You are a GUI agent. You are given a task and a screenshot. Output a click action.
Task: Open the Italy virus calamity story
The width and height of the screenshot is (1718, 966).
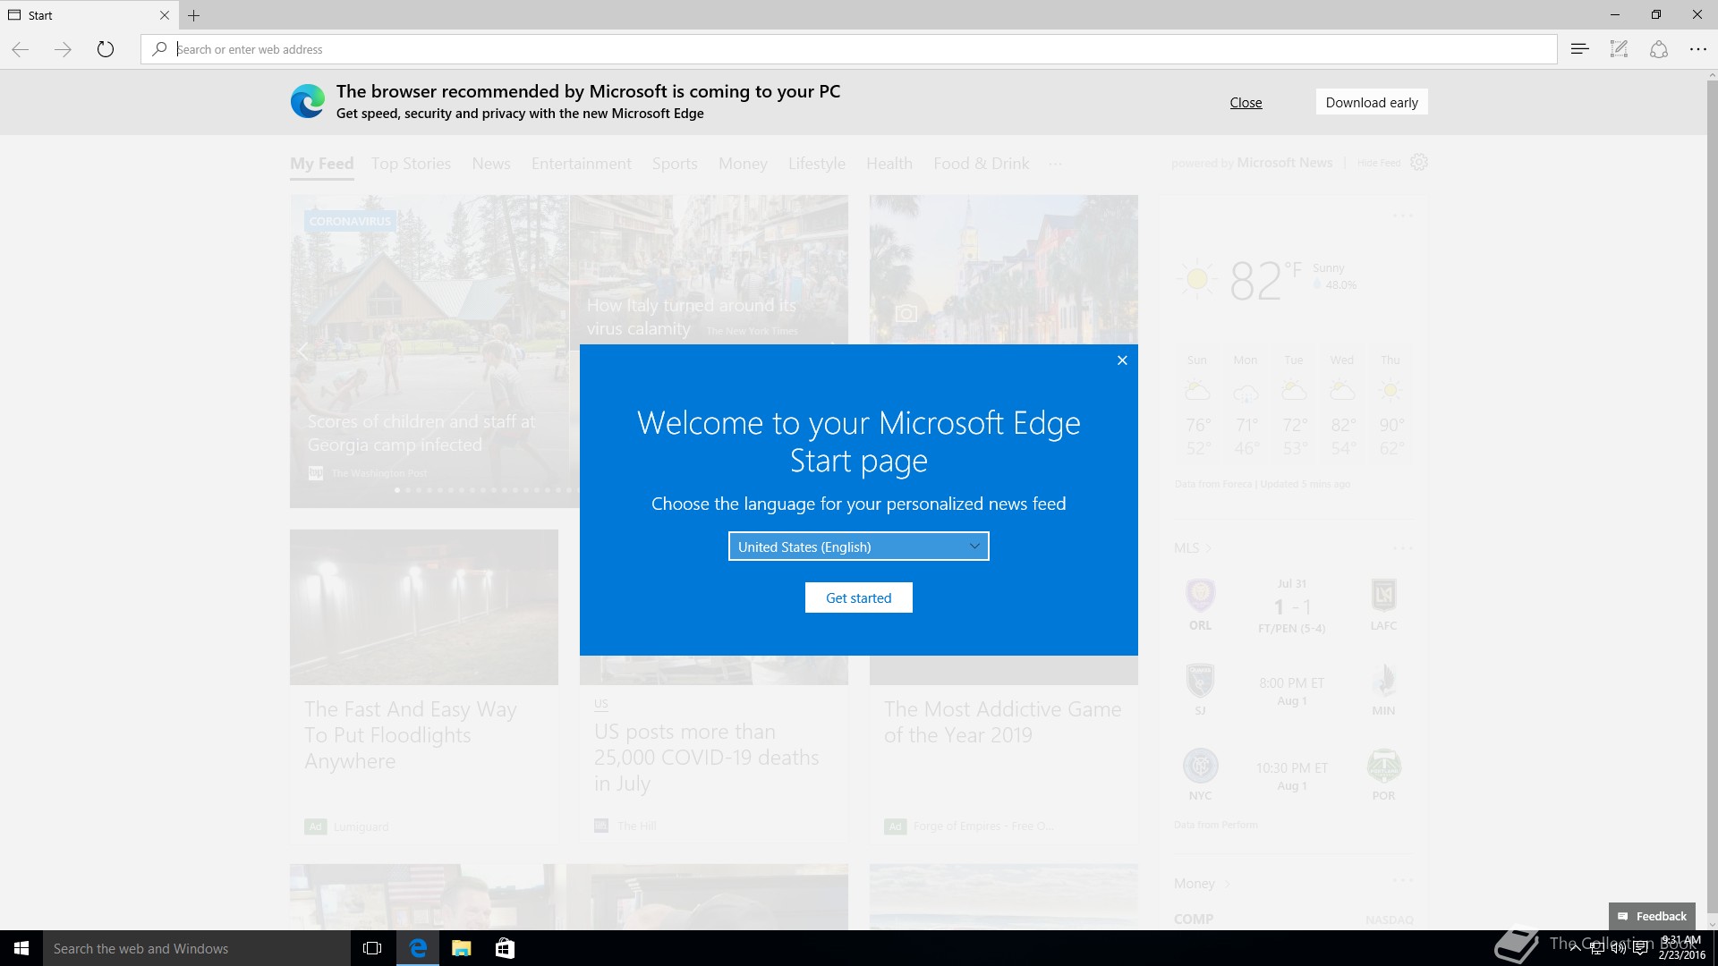(692, 317)
